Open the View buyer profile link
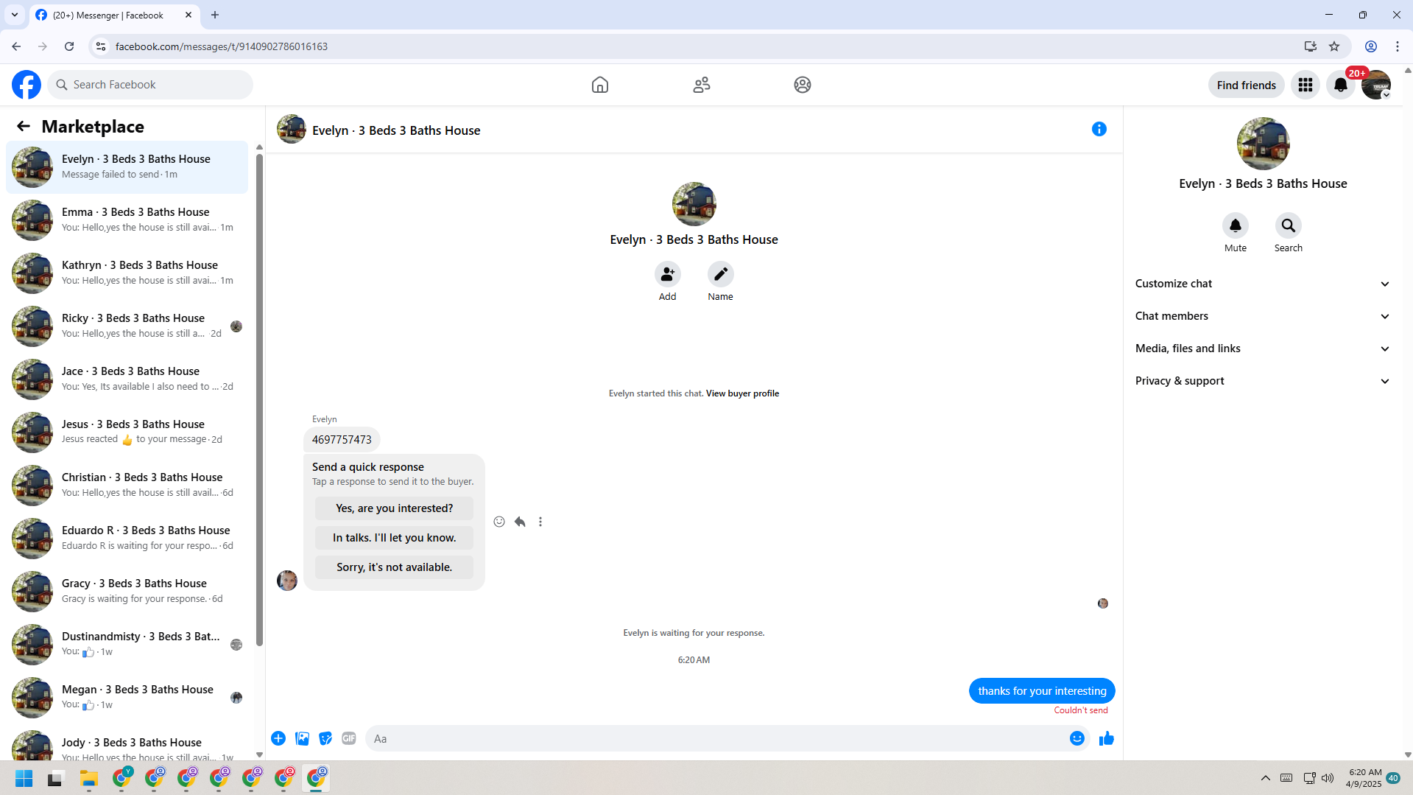Image resolution: width=1413 pixels, height=795 pixels. point(742,393)
